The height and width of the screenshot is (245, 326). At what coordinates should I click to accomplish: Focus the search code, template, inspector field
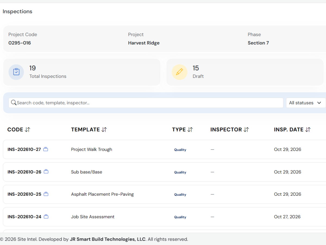tap(146, 103)
